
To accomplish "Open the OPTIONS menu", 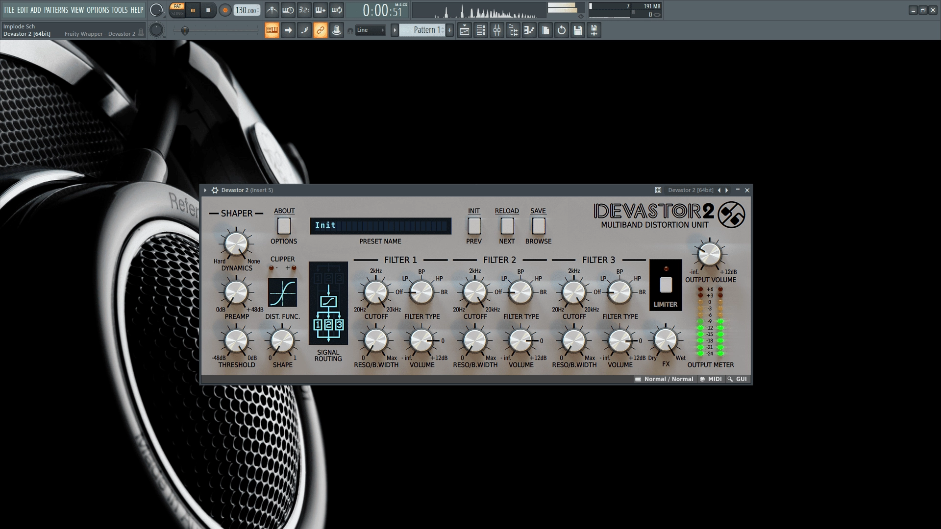I will pyautogui.click(x=98, y=10).
